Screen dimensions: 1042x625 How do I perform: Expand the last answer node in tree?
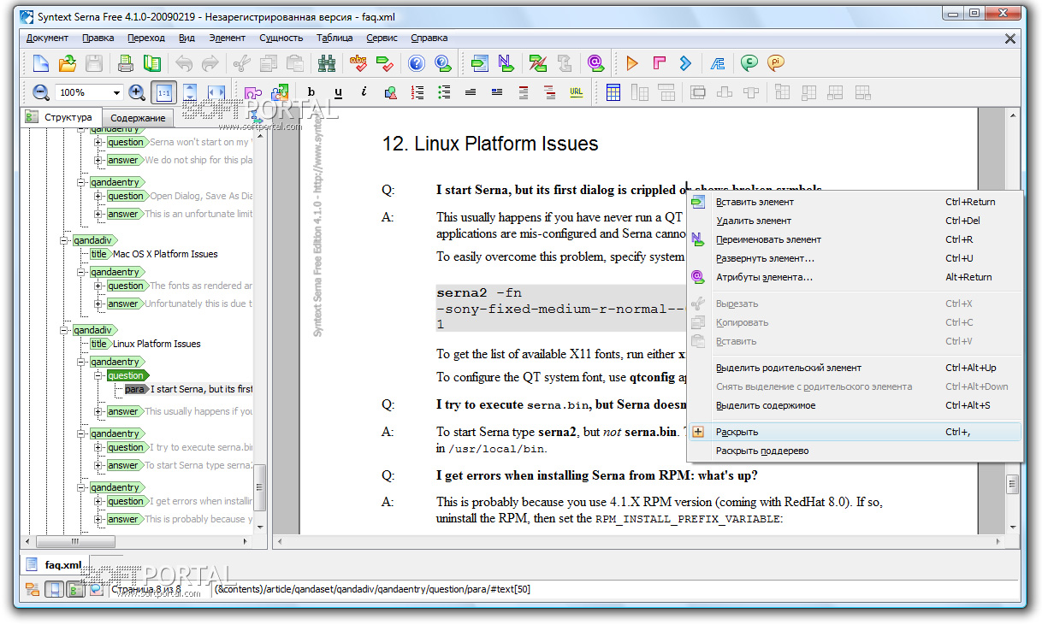[x=98, y=519]
